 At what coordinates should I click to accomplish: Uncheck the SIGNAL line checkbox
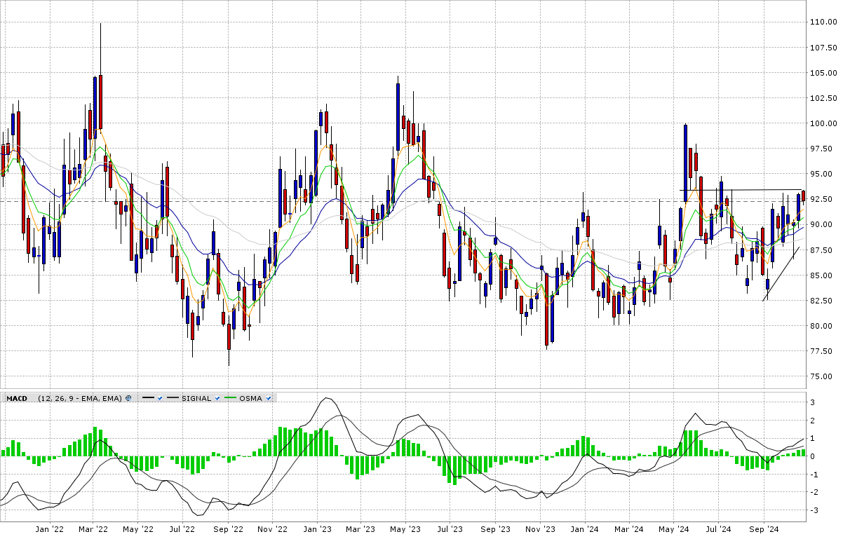217,398
